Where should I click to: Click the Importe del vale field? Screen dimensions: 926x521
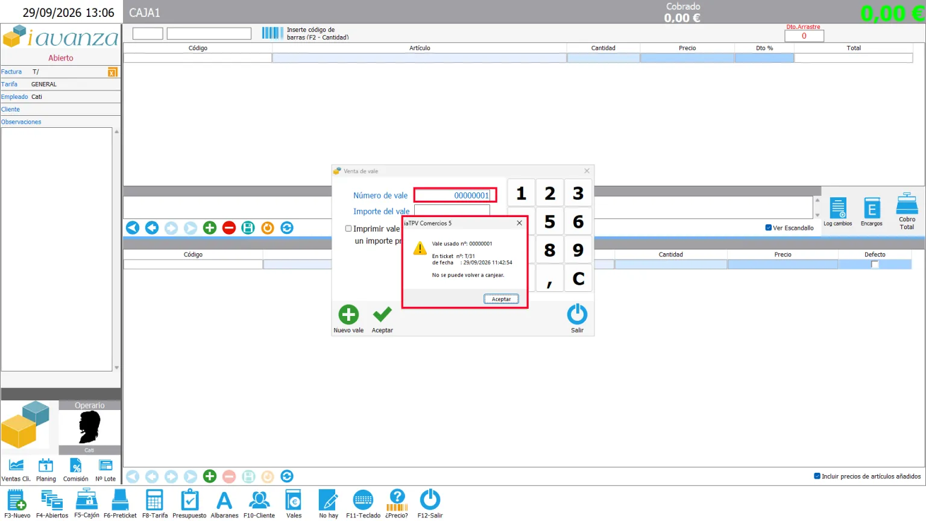click(x=452, y=211)
